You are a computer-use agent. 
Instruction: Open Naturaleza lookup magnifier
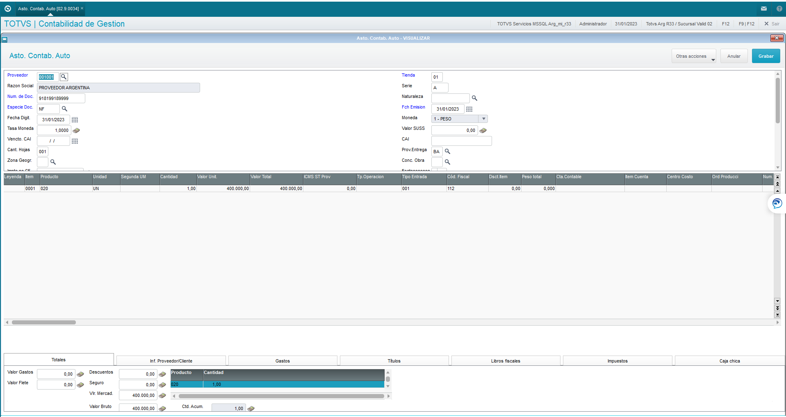(474, 98)
